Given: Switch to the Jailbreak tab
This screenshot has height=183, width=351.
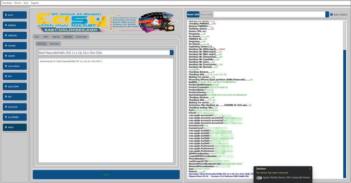Looking at the screenshot, I should coord(56,37).
